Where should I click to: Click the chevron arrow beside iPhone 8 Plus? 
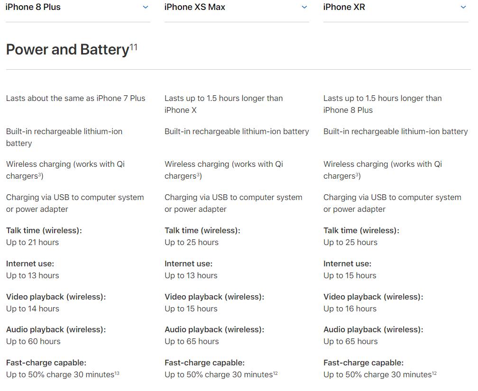point(146,7)
